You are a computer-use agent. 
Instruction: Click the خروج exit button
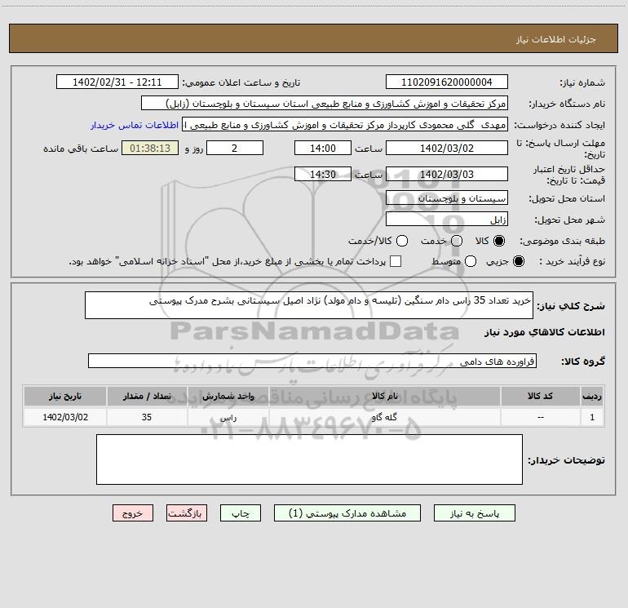(133, 513)
